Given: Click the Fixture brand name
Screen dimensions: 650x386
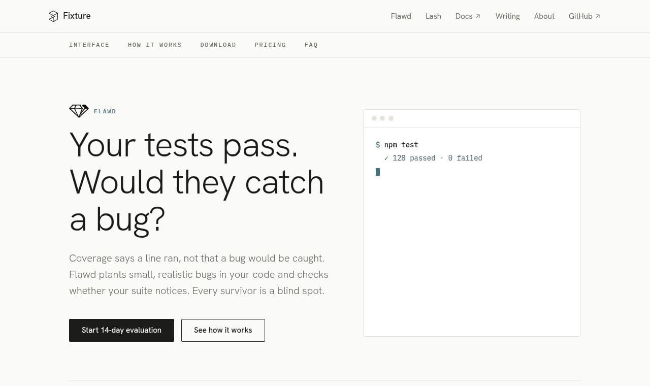Looking at the screenshot, I should [x=77, y=16].
